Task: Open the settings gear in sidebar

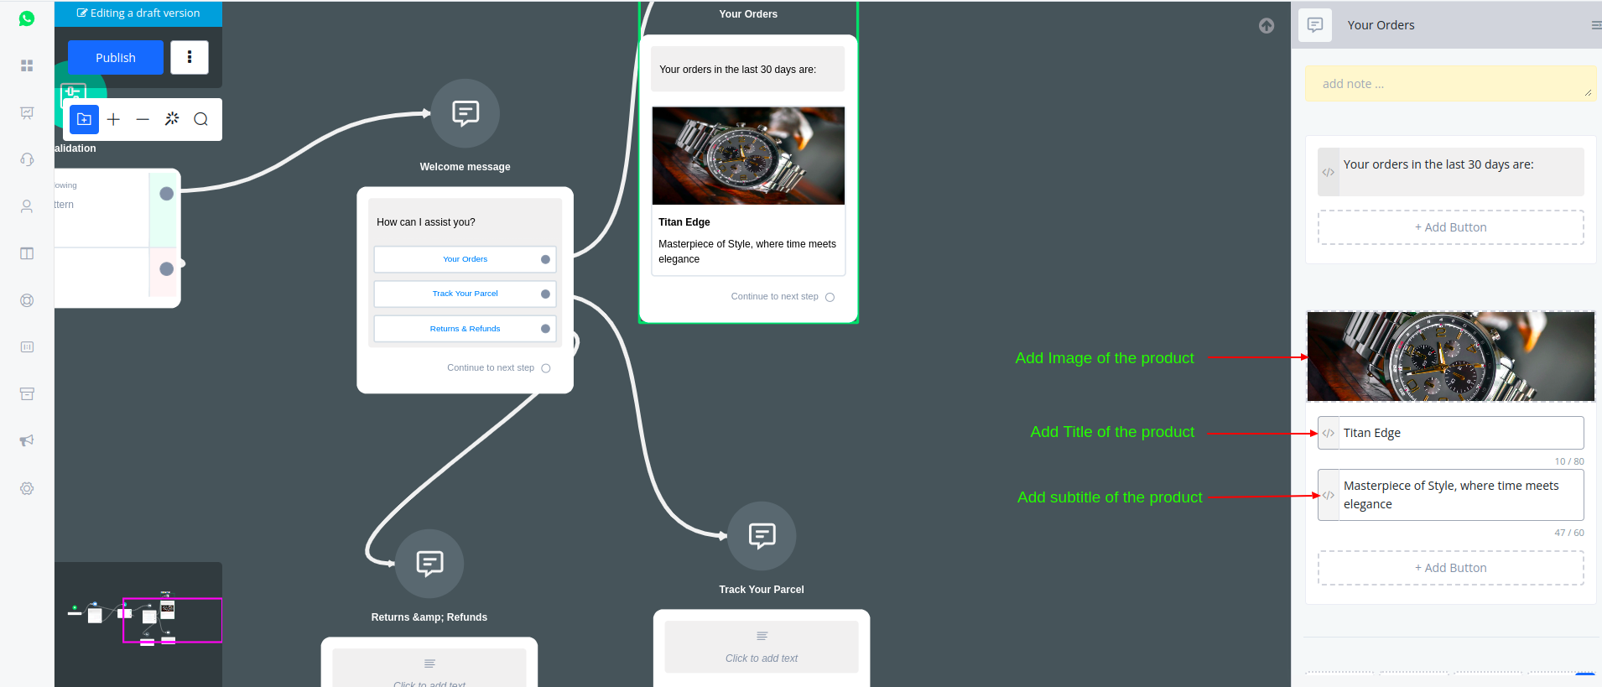Action: pos(27,488)
